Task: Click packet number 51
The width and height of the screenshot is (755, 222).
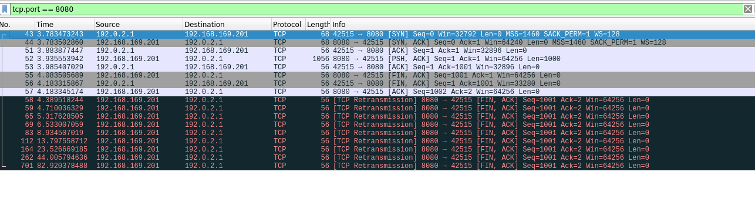Action: 29,51
